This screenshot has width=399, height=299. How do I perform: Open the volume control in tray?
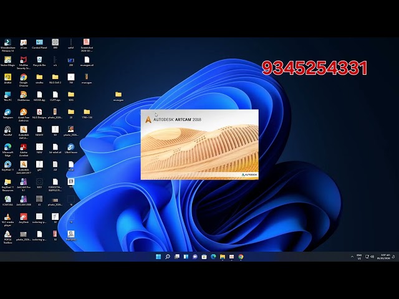[372, 257]
